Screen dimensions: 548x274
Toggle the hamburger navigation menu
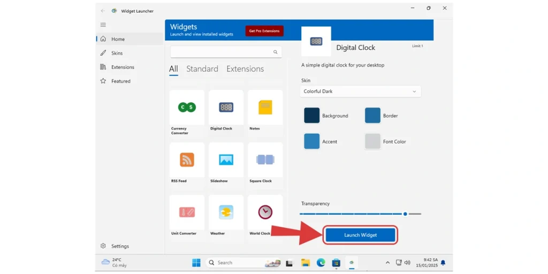(103, 25)
